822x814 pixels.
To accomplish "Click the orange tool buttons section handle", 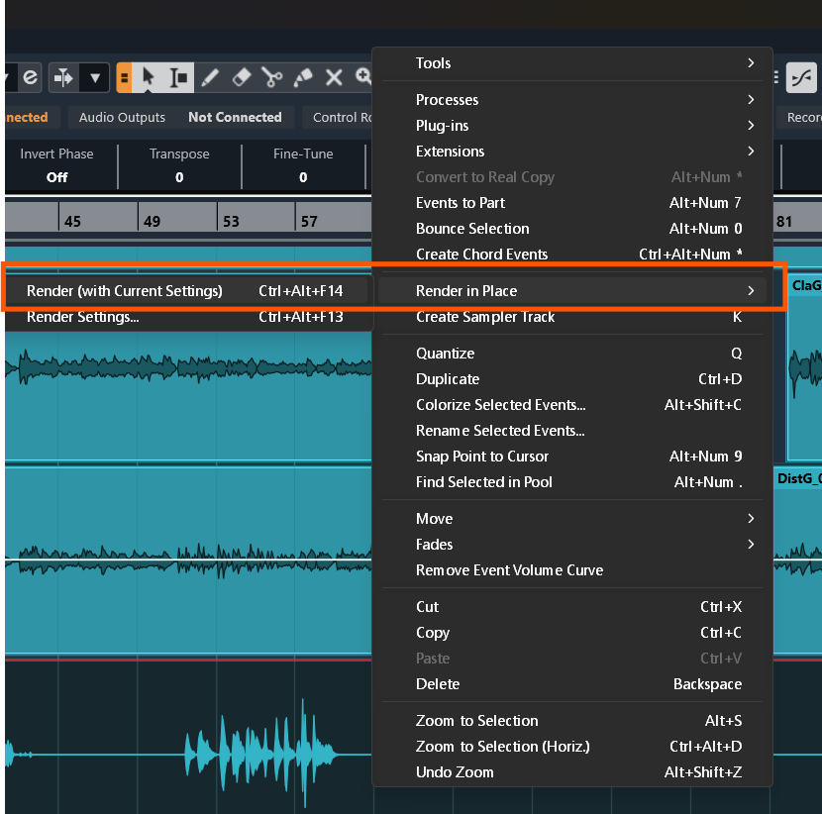I will click(x=124, y=77).
